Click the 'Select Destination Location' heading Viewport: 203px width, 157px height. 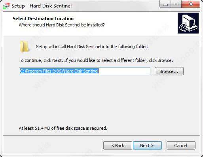pyautogui.click(x=43, y=19)
